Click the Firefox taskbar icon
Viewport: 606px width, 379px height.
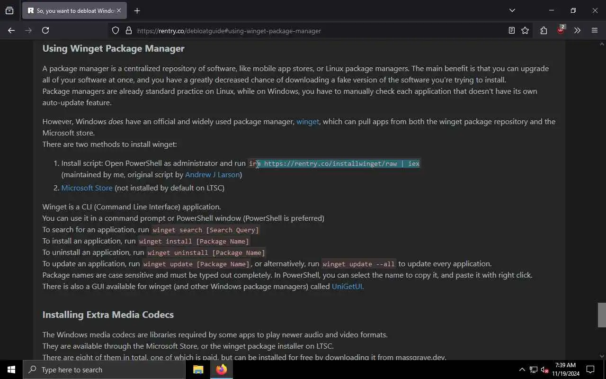222,370
